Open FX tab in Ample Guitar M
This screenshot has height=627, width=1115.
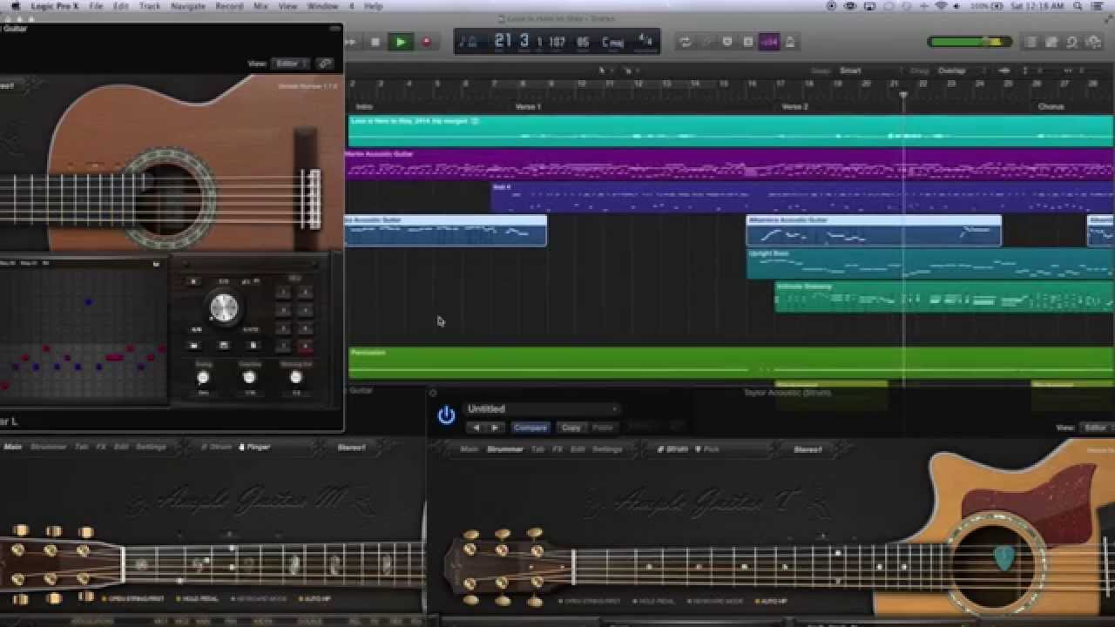pyautogui.click(x=101, y=447)
